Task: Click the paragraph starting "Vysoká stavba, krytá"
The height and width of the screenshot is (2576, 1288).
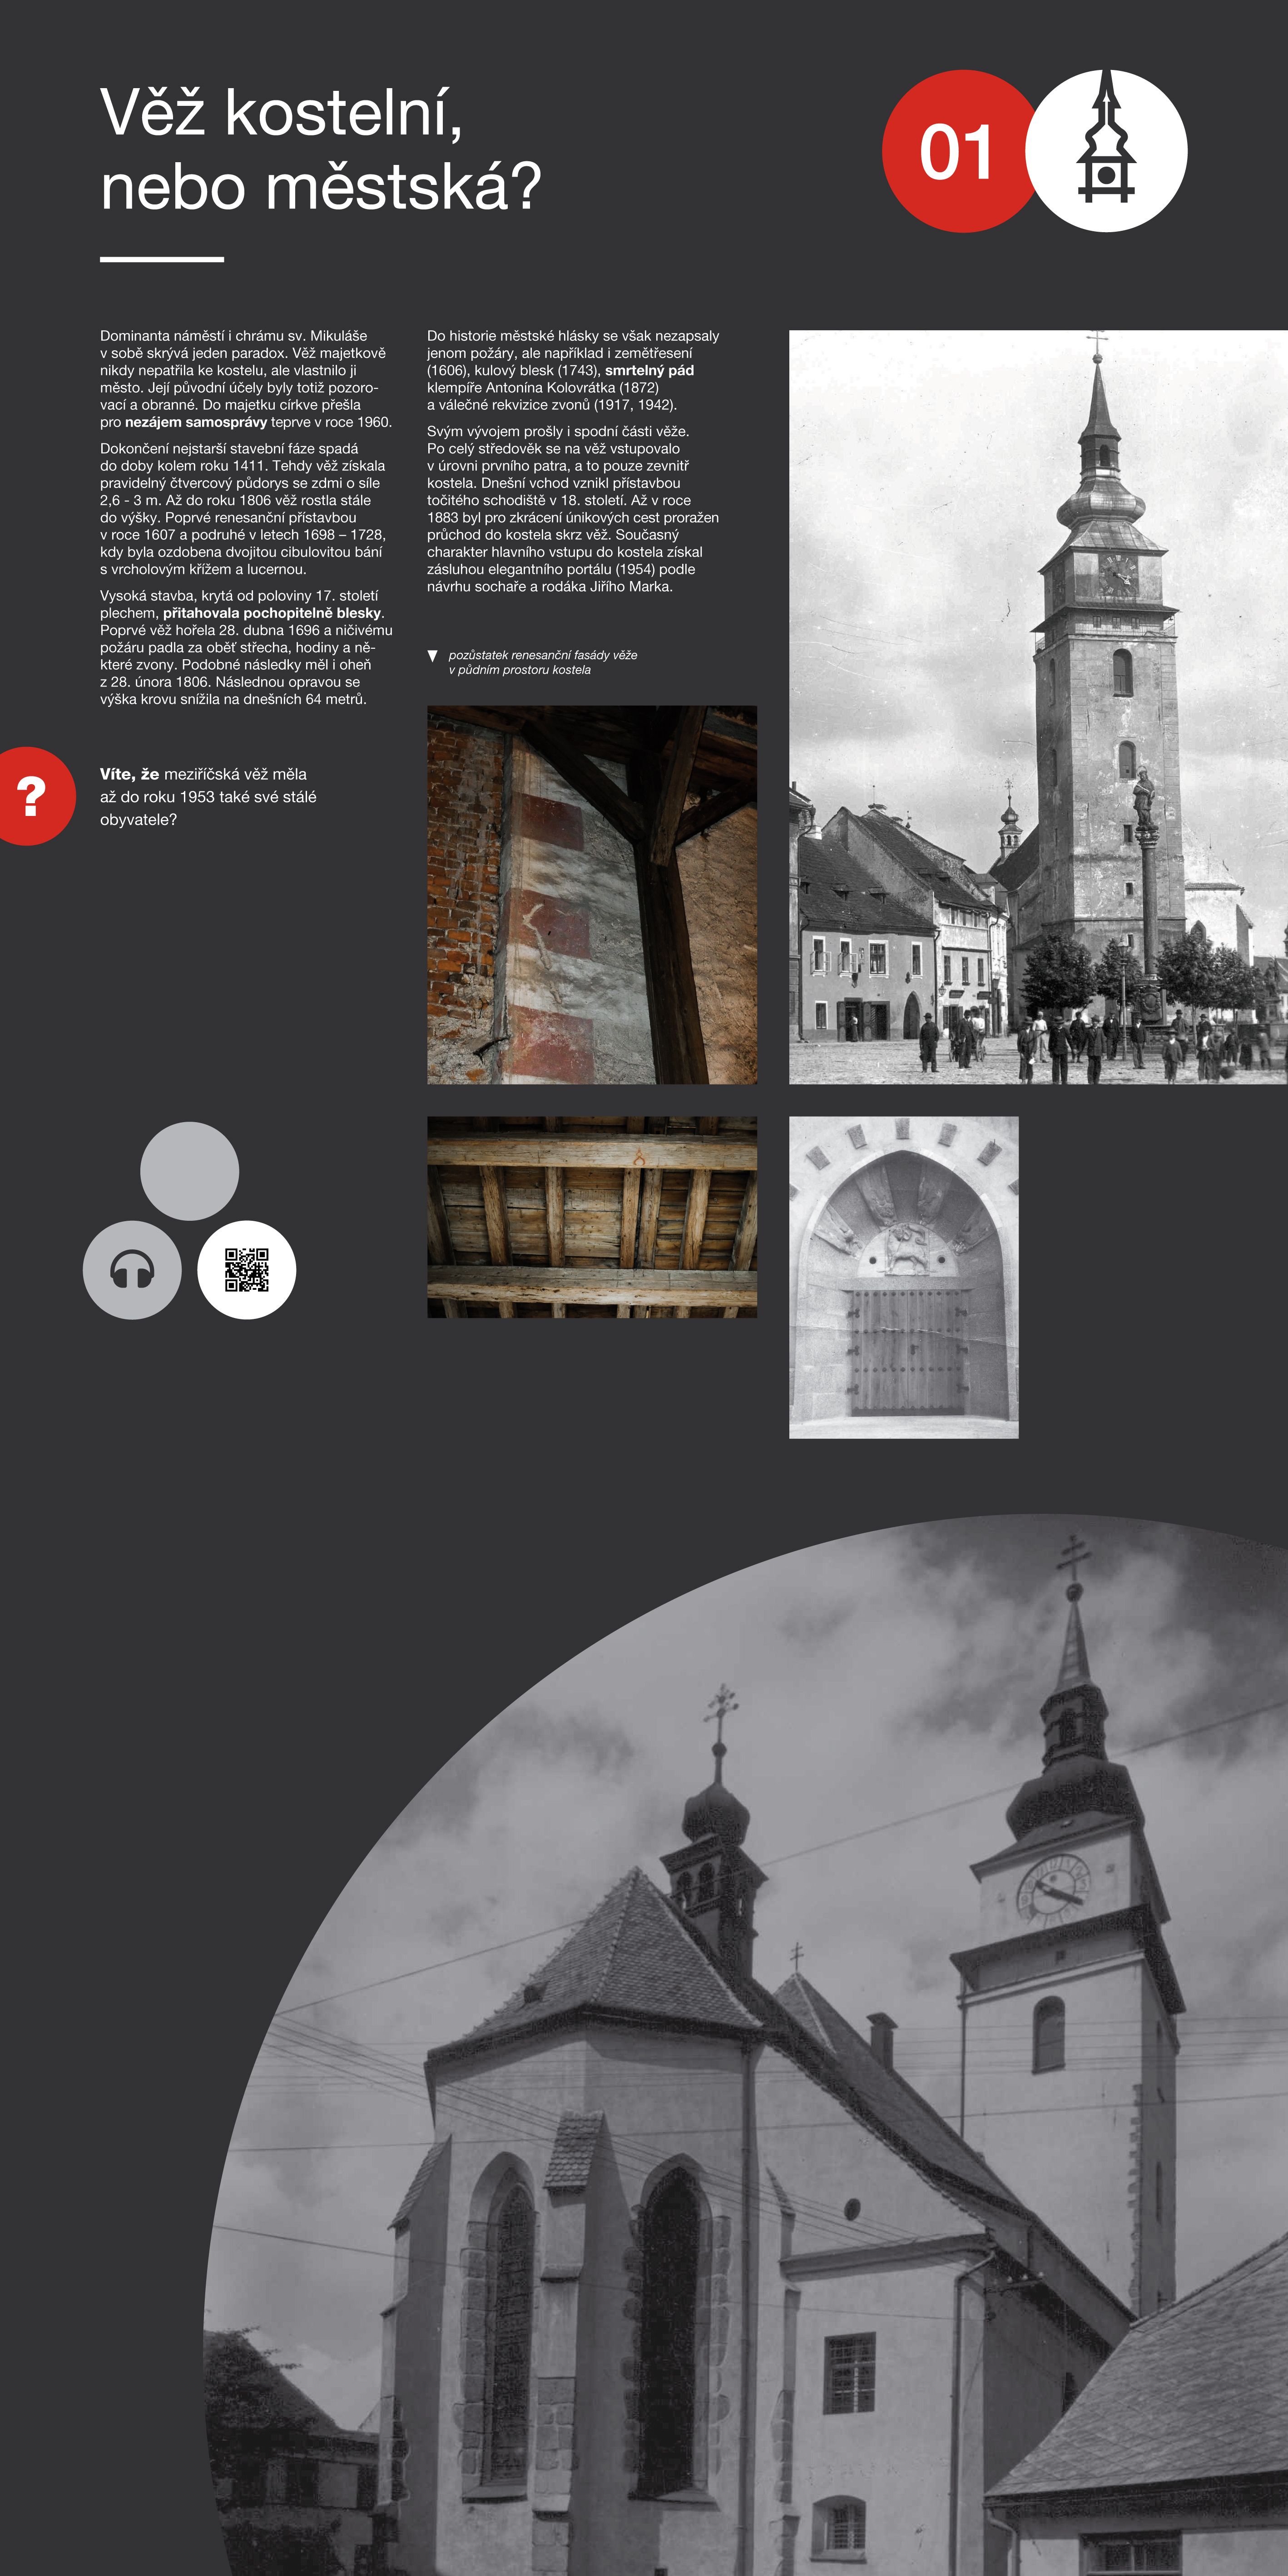Action: [246, 648]
